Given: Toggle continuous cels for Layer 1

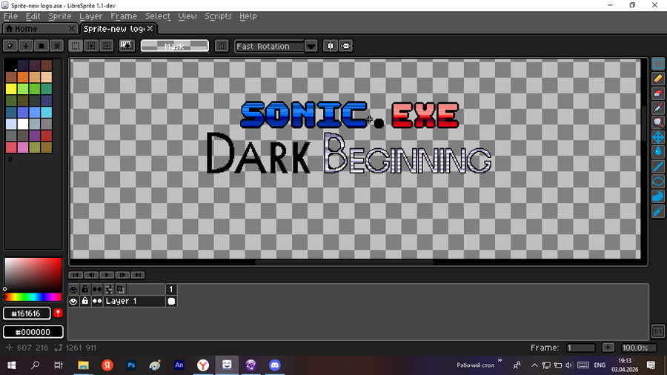Looking at the screenshot, I should 97,302.
